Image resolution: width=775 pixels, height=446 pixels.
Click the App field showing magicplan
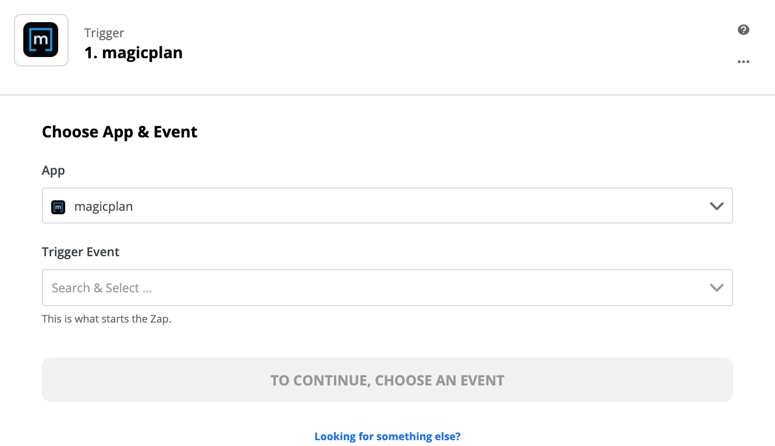(x=349, y=206)
